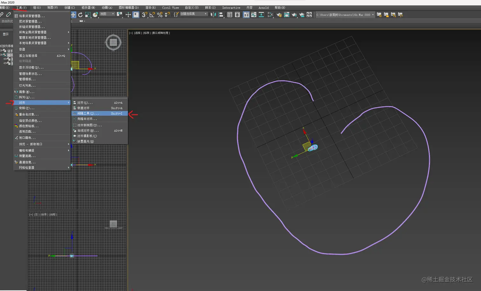Click Select and Manipulate crosshair icon
This screenshot has height=291, width=481.
(128, 15)
